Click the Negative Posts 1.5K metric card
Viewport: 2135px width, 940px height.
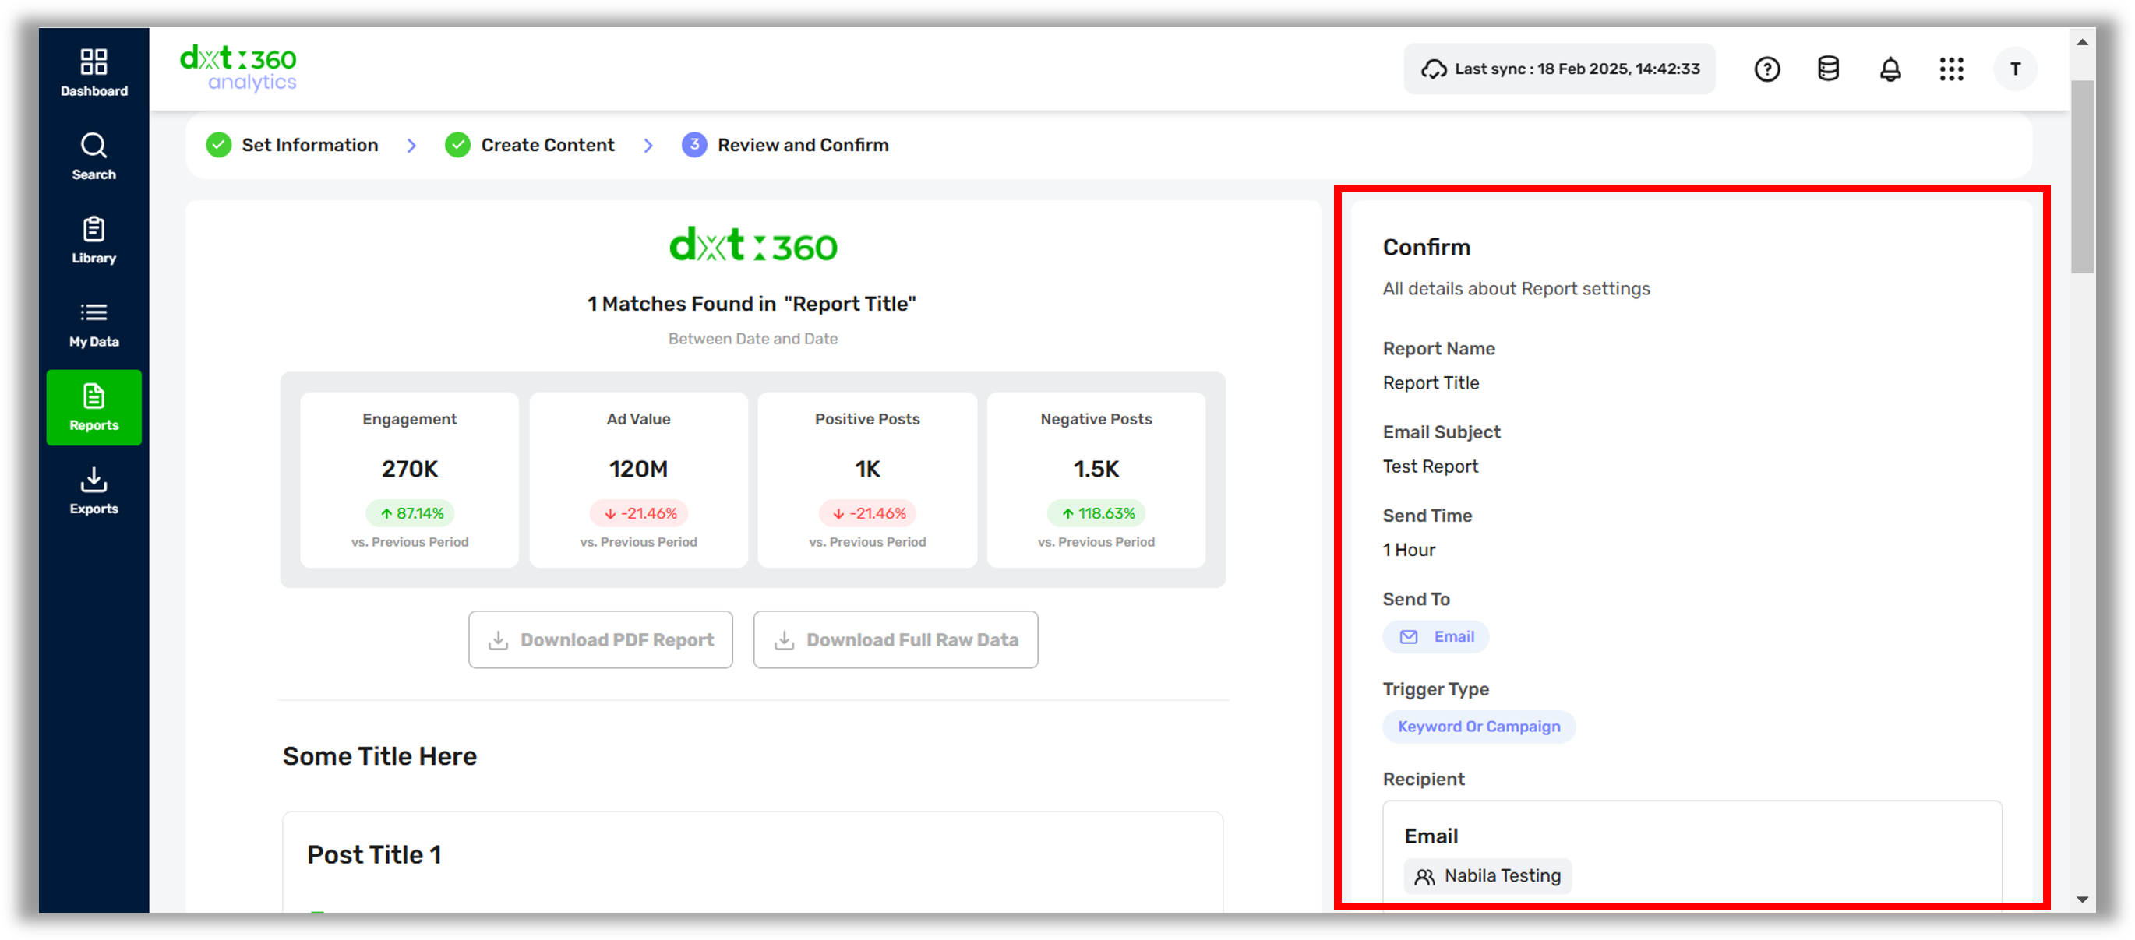coord(1096,480)
